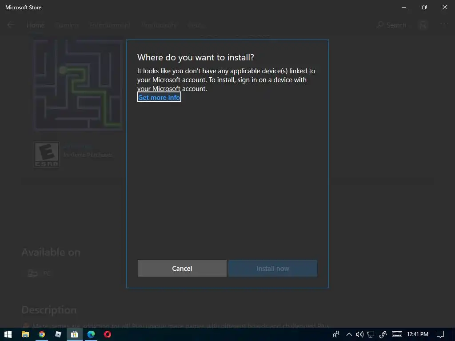Open Google Chrome from taskbar
This screenshot has width=455, height=341.
pyautogui.click(x=42, y=334)
